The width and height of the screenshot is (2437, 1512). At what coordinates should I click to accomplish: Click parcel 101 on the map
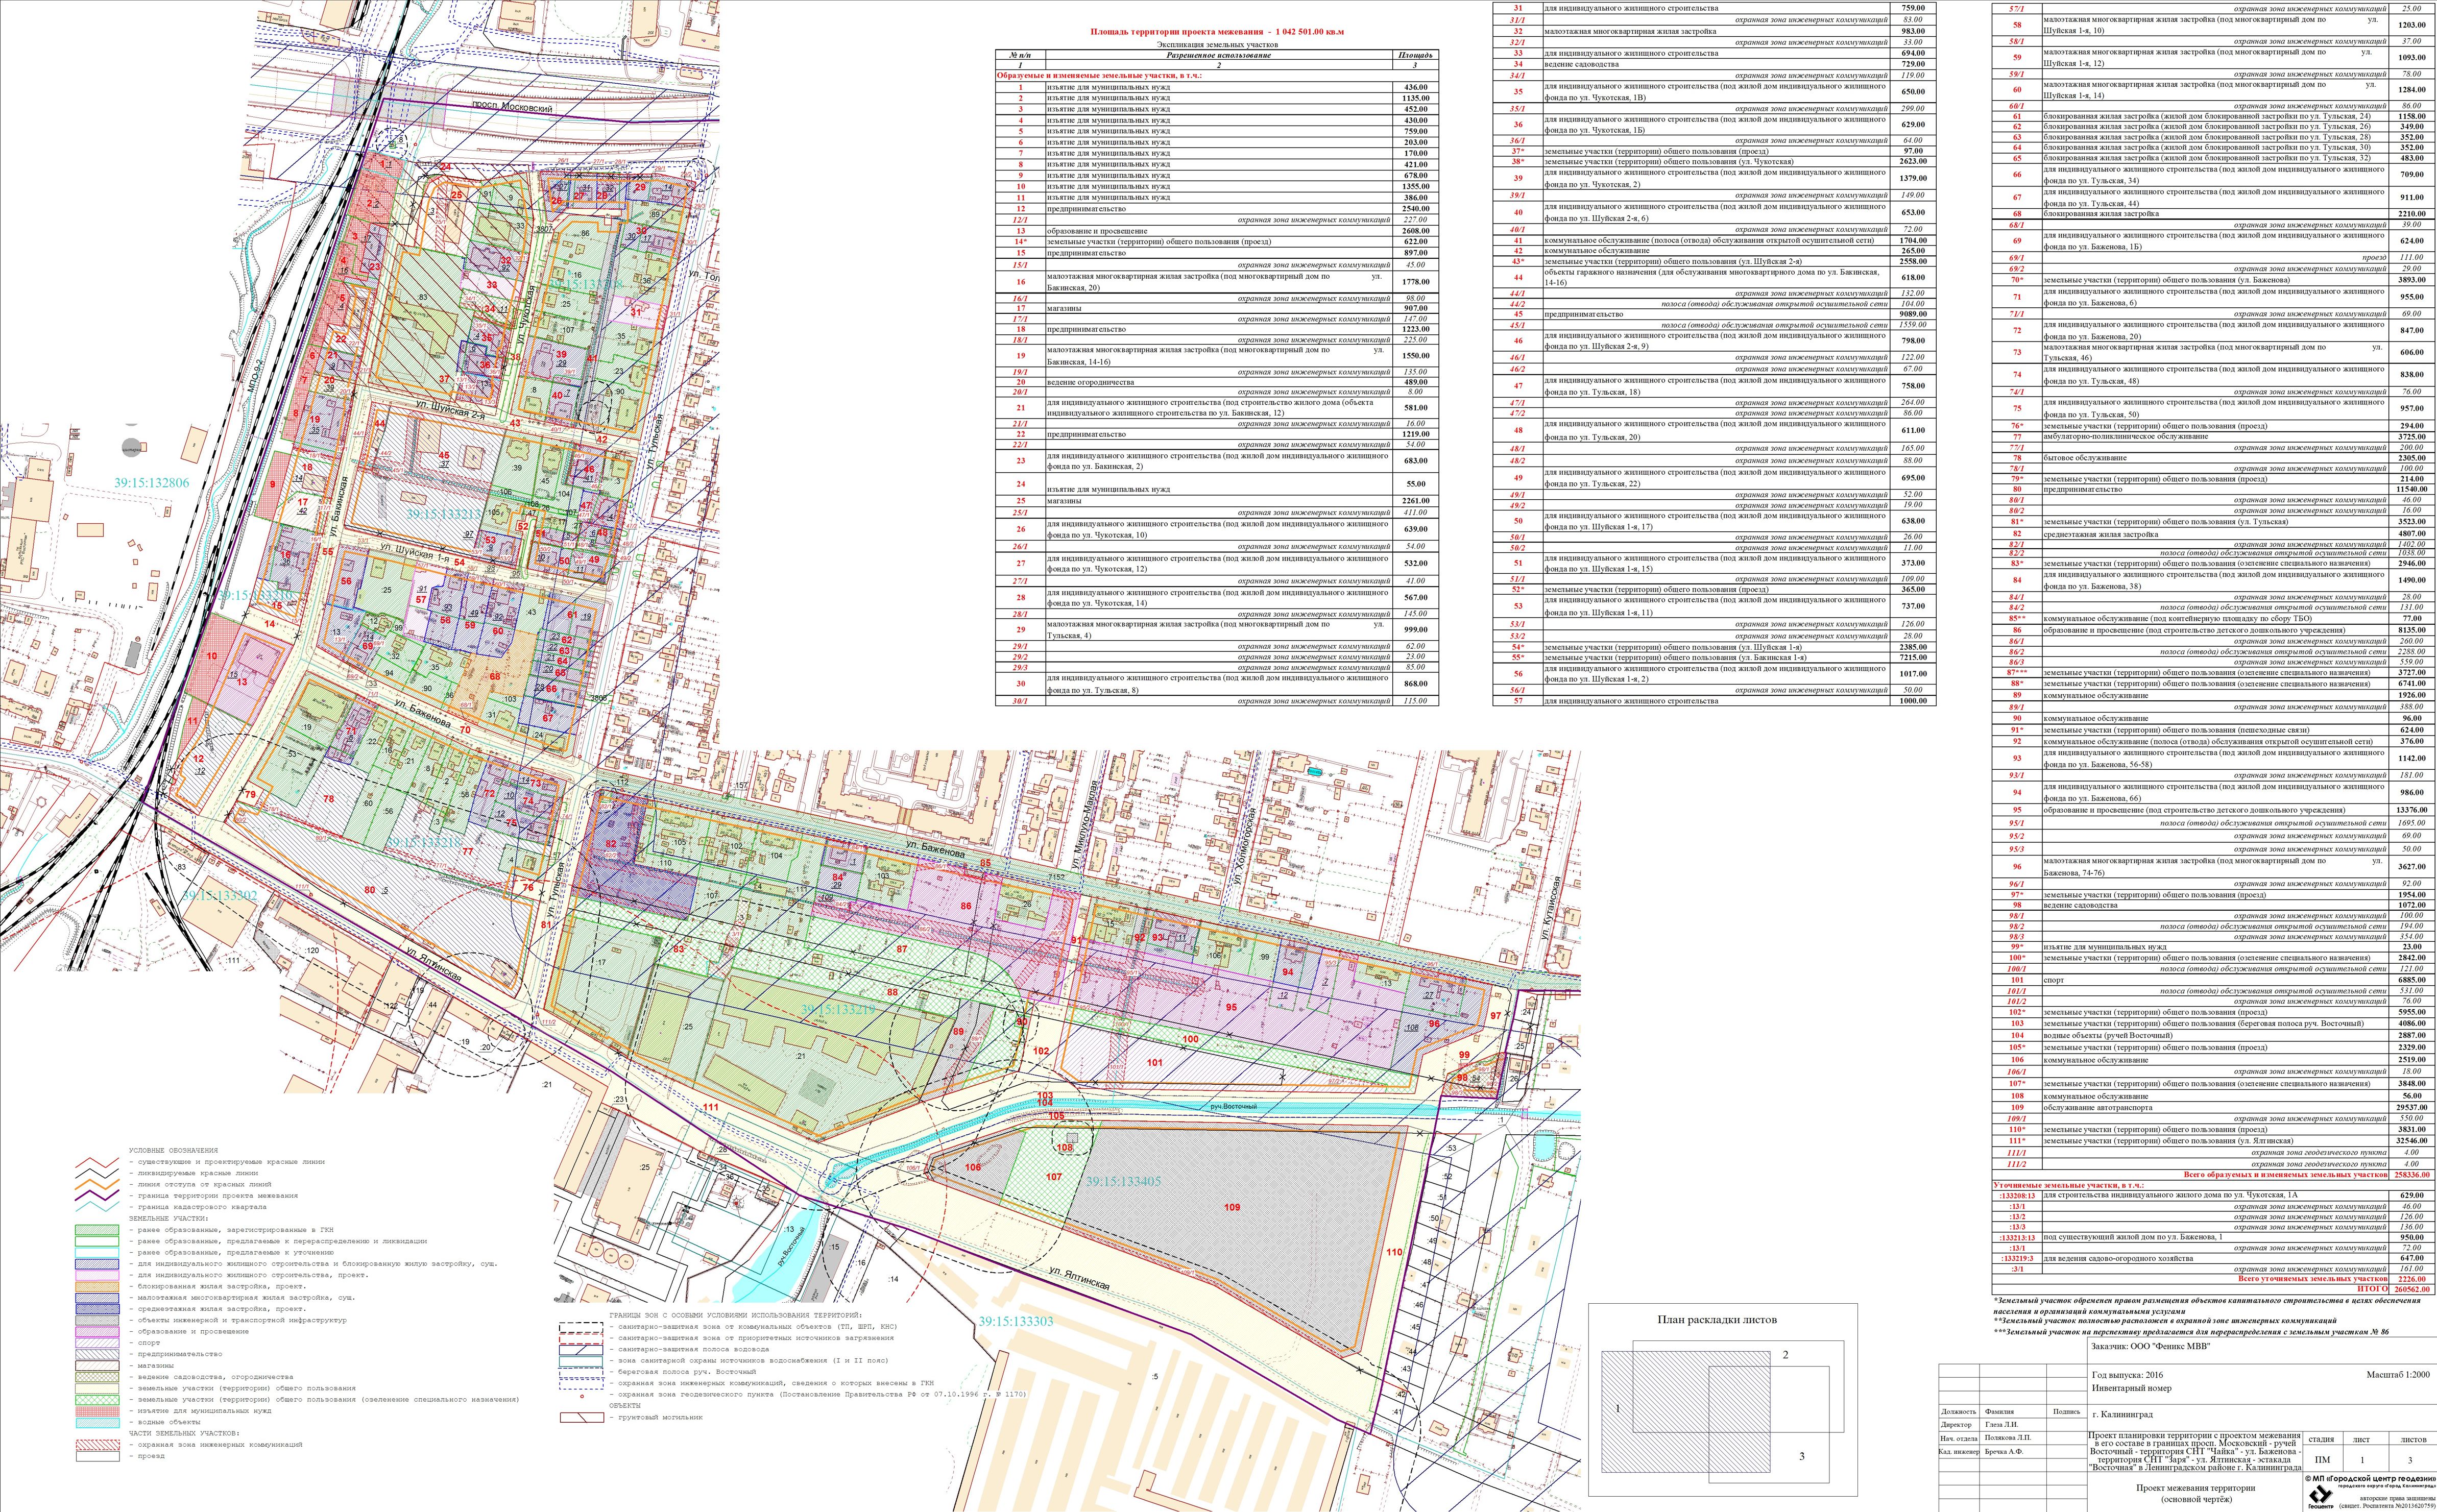(x=1155, y=1063)
